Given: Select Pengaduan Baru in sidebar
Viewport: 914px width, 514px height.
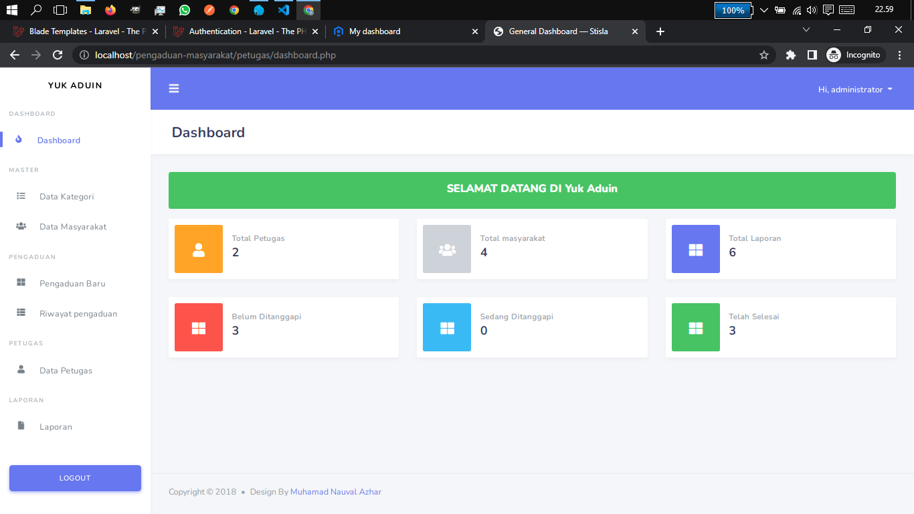Looking at the screenshot, I should pyautogui.click(x=72, y=284).
